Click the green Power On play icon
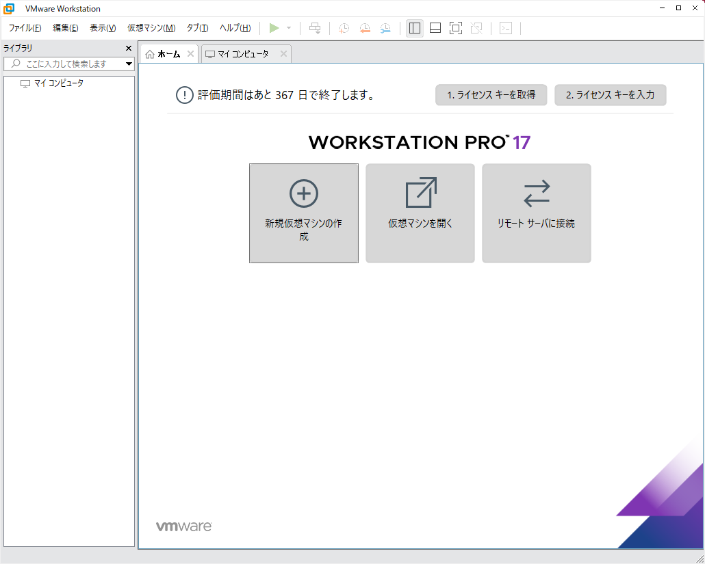The height and width of the screenshot is (564, 705). [274, 28]
